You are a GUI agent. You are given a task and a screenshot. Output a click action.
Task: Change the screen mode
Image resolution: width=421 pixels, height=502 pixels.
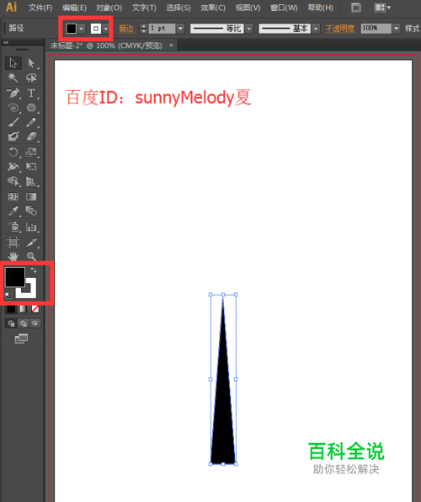pos(21,339)
